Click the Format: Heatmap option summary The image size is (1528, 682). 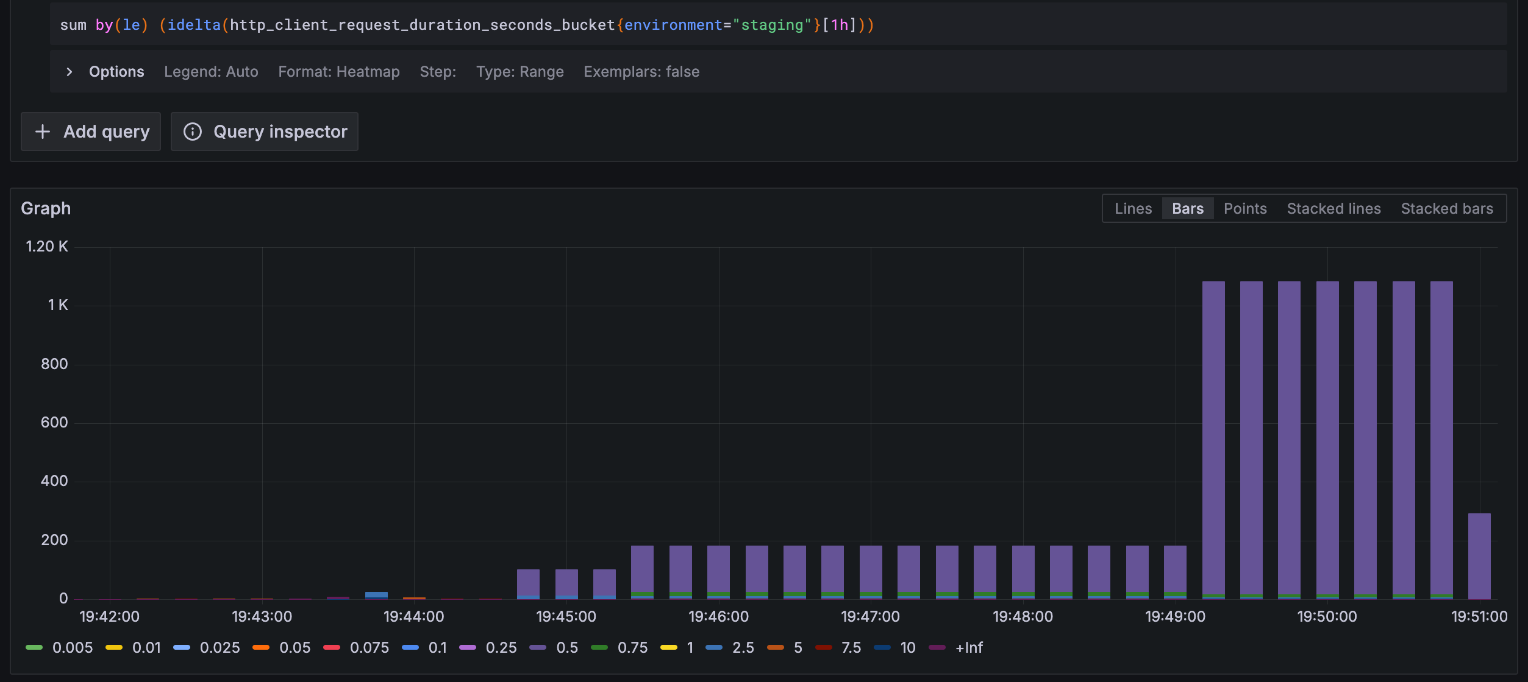338,72
